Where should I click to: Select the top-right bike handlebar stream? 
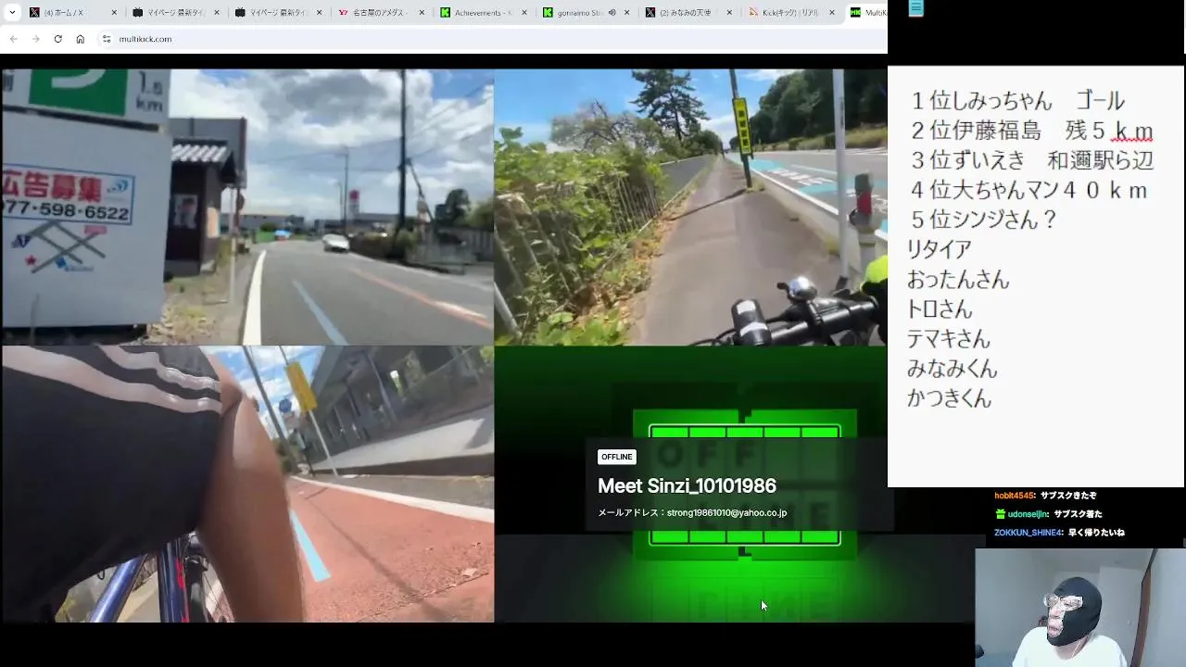point(690,207)
